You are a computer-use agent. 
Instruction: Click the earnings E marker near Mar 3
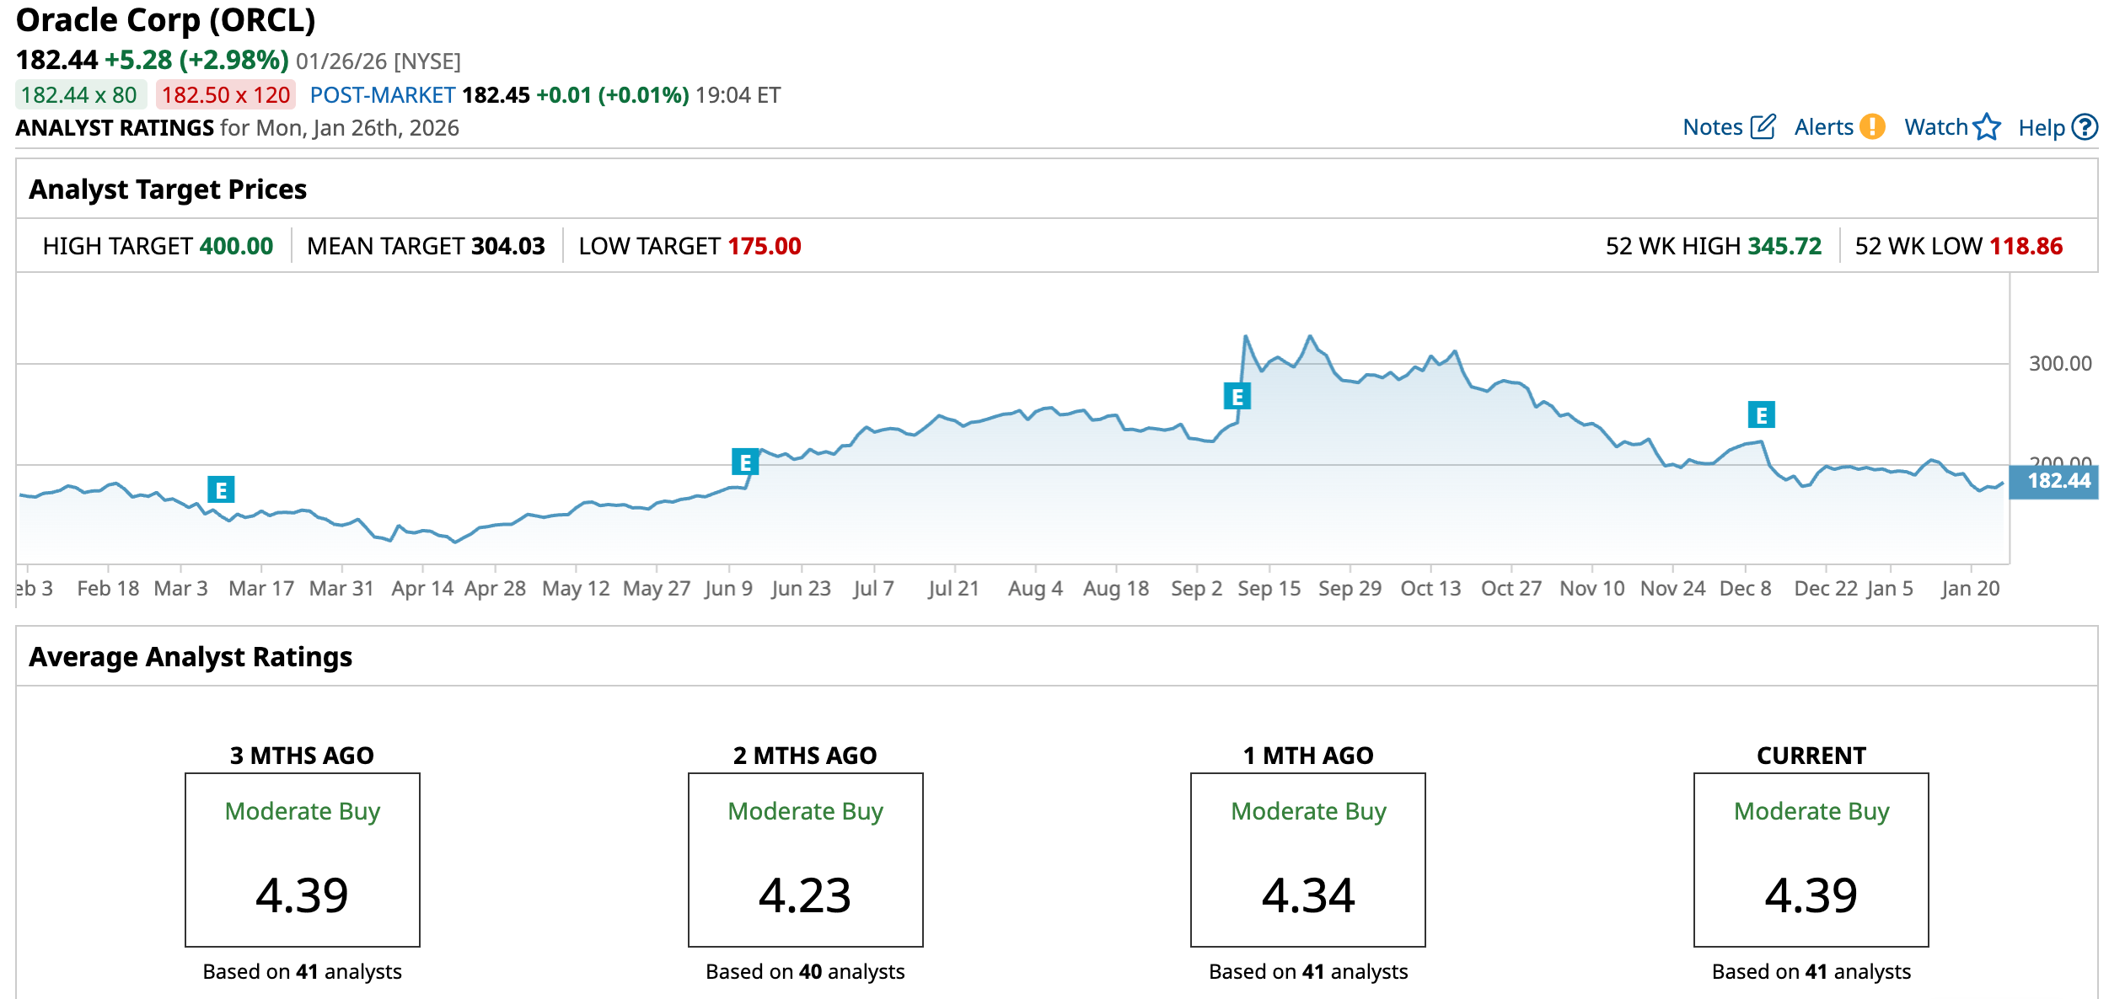tap(221, 489)
